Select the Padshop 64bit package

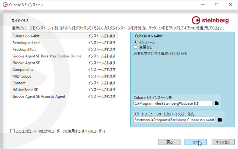[64, 49]
